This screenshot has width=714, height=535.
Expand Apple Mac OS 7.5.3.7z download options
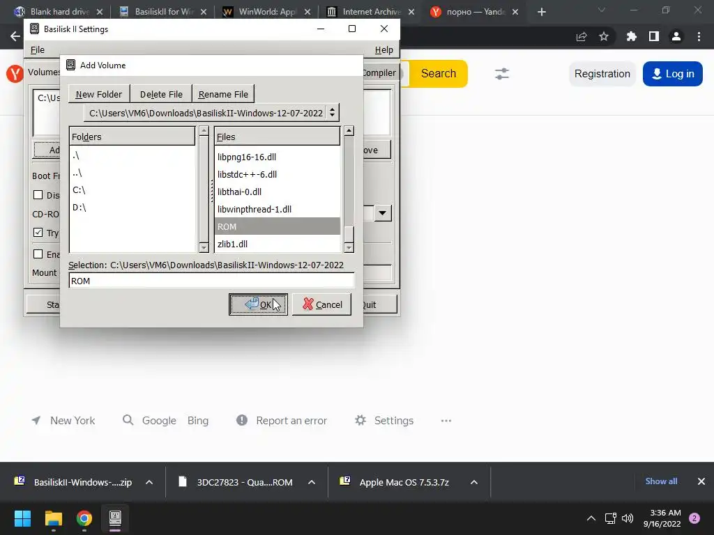[474, 482]
